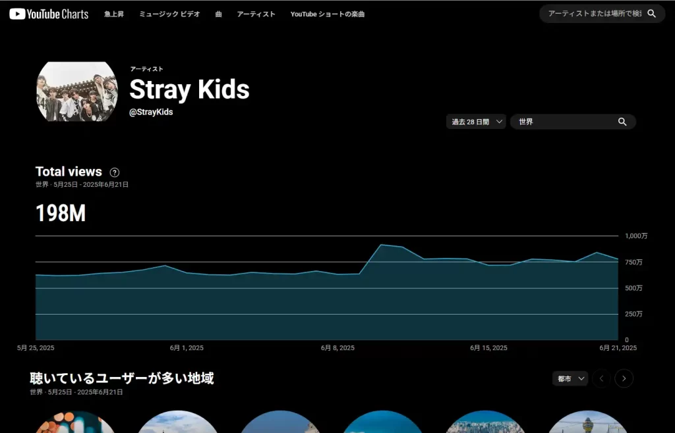This screenshot has width=675, height=433.
Task: Open the 都市 dropdown selector
Action: click(x=570, y=378)
